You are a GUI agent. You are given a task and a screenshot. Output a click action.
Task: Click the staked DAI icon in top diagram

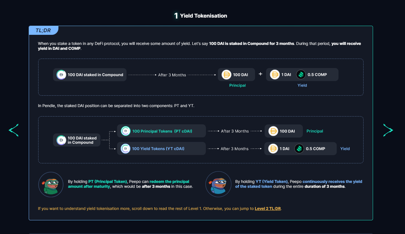coord(61,75)
